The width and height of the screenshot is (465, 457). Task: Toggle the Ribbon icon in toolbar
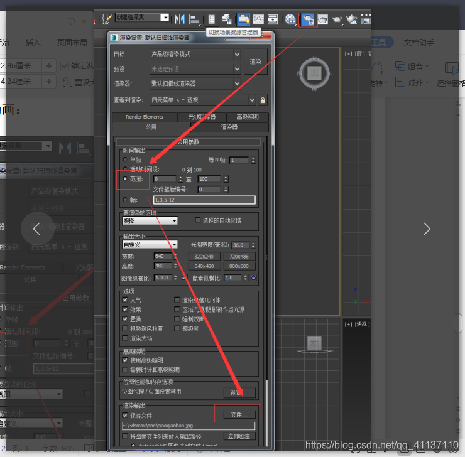(x=243, y=19)
